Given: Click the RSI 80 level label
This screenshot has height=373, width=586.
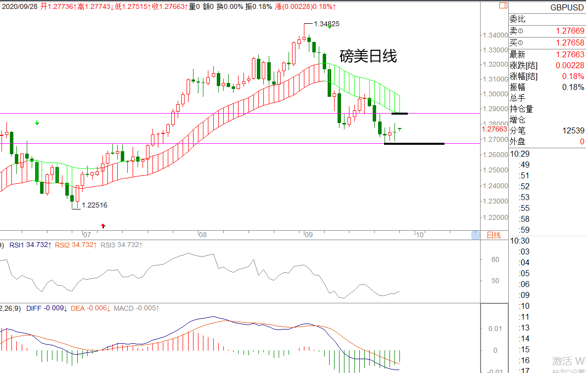Looking at the screenshot, I should [x=495, y=259].
